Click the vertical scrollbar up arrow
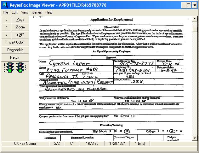The height and width of the screenshot is (153, 199). (x=195, y=19)
